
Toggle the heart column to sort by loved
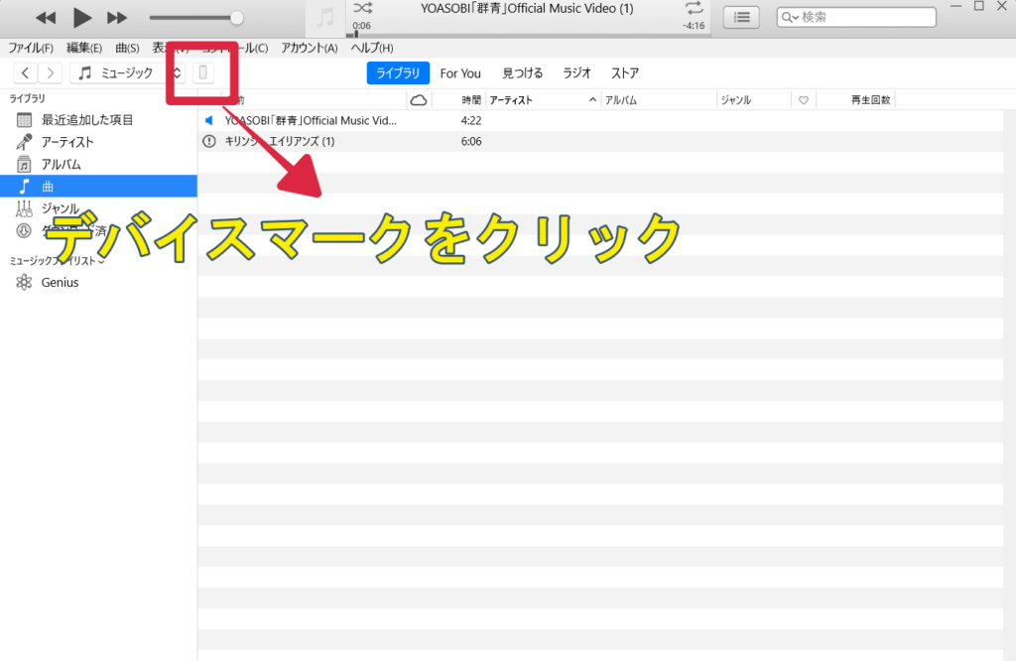pos(803,98)
